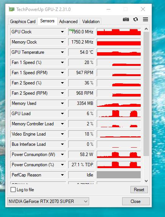Select the Sensors tab

(47, 21)
